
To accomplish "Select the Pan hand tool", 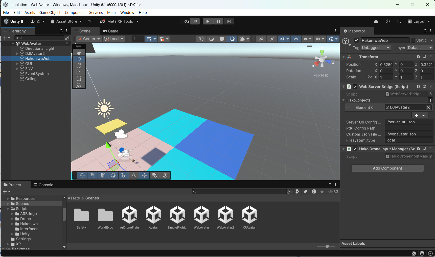I will 79,52.
